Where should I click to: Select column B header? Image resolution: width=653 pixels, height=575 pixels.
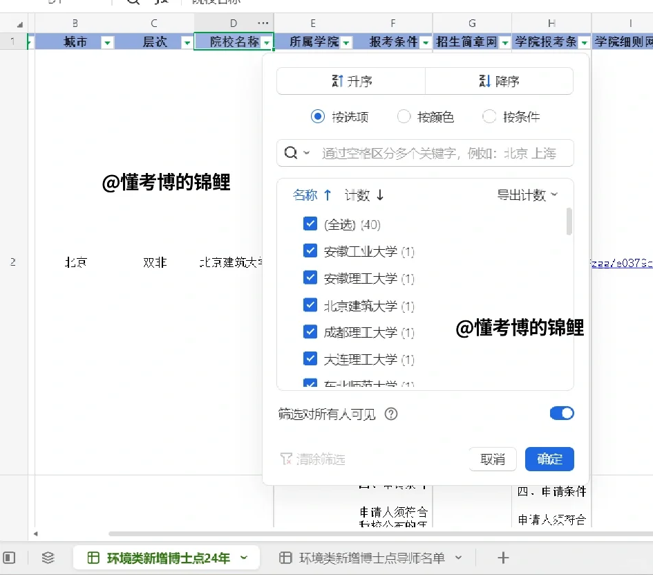coord(75,23)
